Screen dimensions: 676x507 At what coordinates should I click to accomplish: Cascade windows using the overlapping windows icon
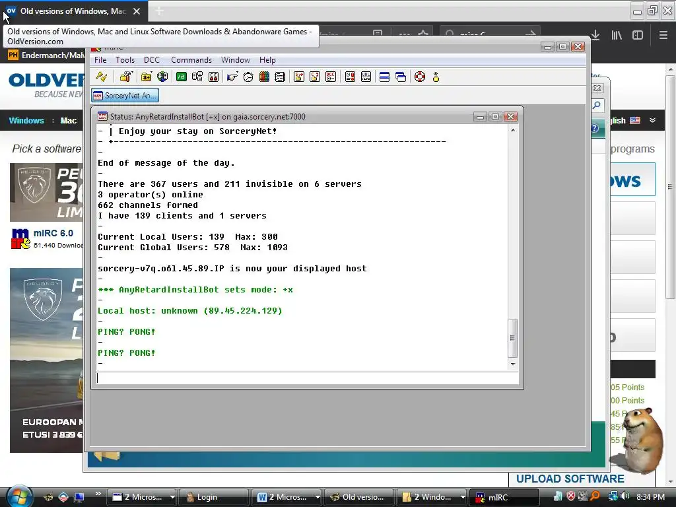coord(401,77)
